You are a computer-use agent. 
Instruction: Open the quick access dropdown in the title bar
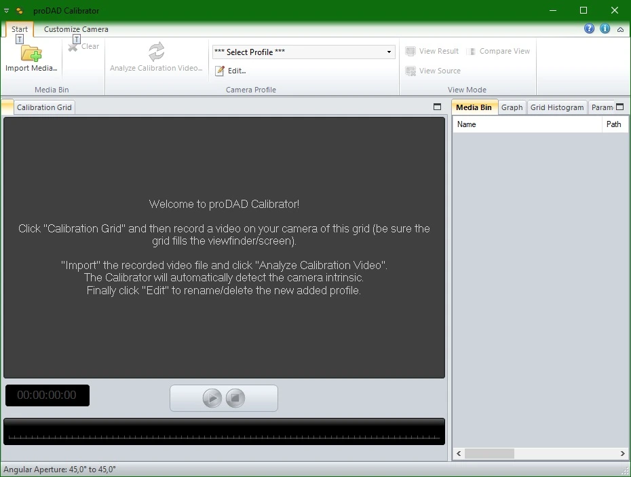click(x=6, y=11)
